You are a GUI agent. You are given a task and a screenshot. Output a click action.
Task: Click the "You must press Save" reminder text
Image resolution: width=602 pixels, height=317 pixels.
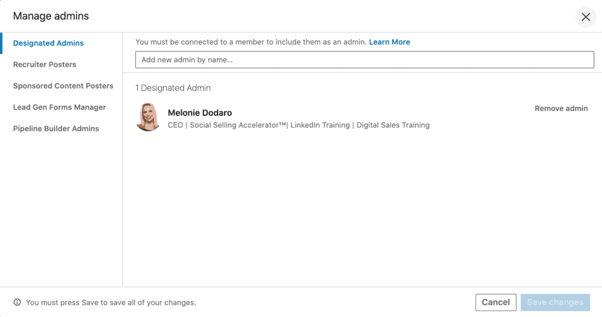[x=111, y=303]
